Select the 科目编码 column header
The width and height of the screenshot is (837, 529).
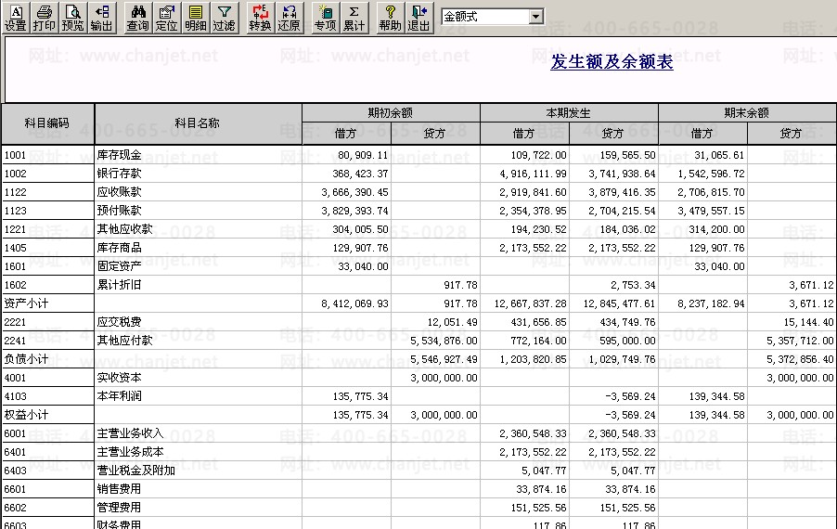pyautogui.click(x=46, y=123)
